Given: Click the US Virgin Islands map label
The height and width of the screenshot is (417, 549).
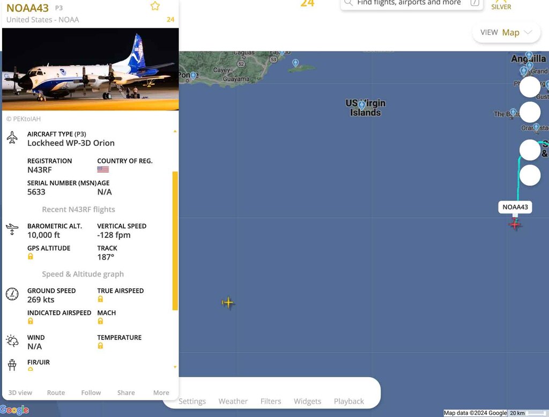Looking at the screenshot, I should tap(365, 108).
